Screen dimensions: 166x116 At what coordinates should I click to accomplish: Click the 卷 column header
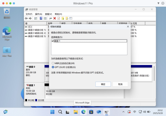point(27,24)
